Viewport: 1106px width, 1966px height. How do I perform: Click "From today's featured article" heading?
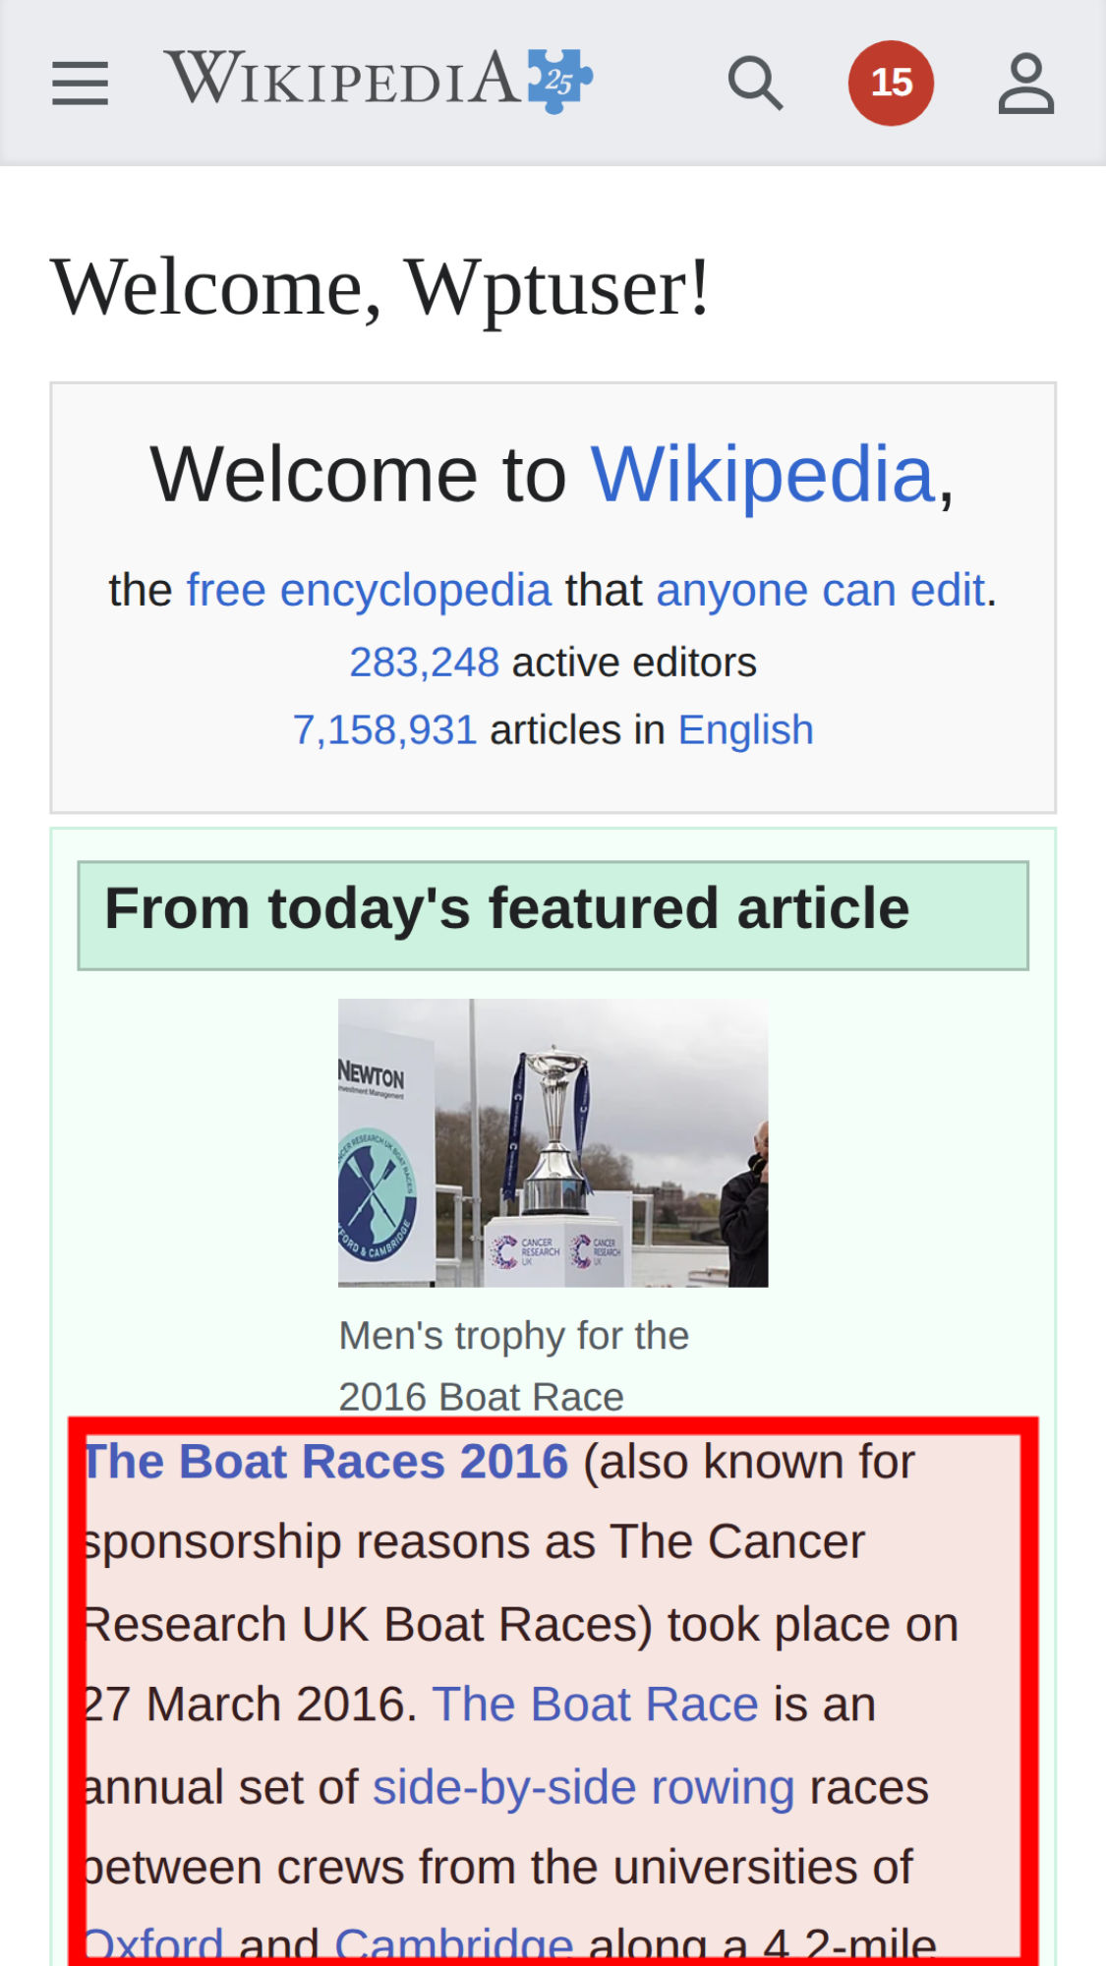click(506, 908)
